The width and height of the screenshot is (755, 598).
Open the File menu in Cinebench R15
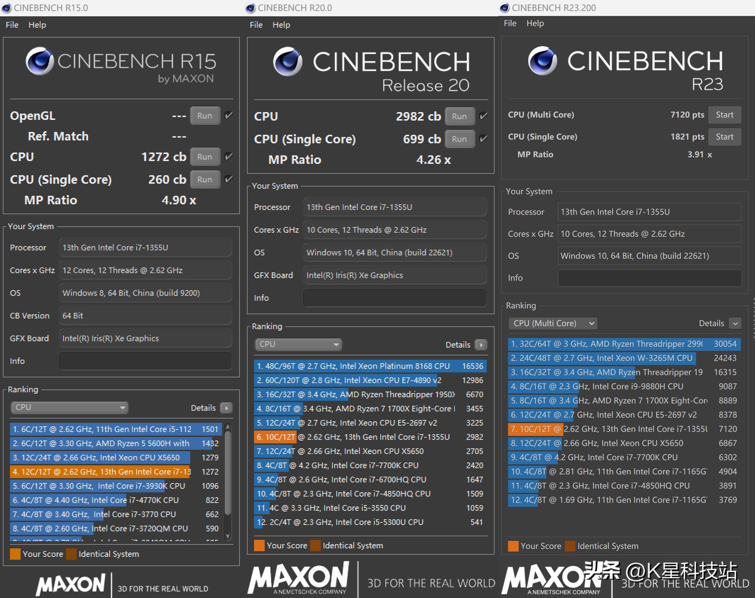point(12,25)
